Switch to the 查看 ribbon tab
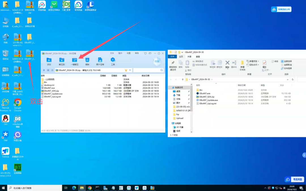The image size is (306, 191). coord(198,57)
